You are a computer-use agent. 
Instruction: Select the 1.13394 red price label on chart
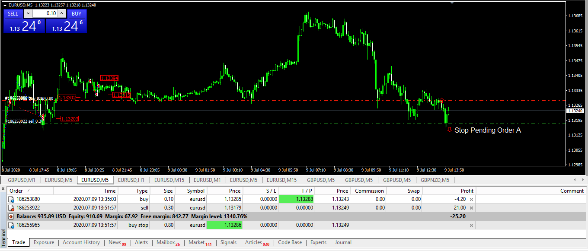click(x=109, y=78)
